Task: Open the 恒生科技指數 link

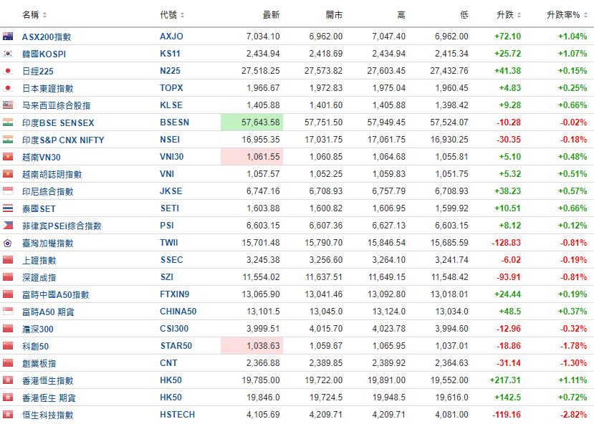Action: click(48, 415)
